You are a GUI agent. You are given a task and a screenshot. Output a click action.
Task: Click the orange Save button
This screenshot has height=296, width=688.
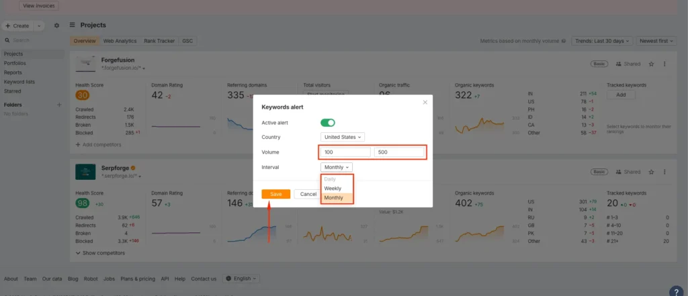[x=275, y=194]
